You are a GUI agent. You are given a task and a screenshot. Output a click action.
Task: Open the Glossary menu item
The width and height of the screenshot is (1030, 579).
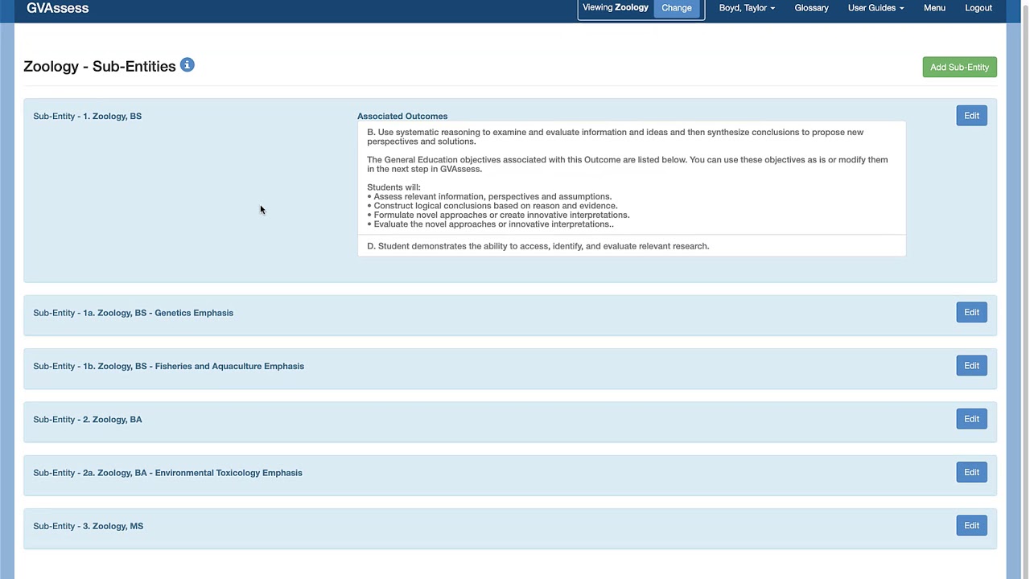pos(811,8)
